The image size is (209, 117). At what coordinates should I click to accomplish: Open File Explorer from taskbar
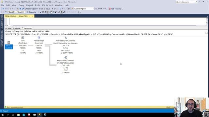[x=18, y=115]
